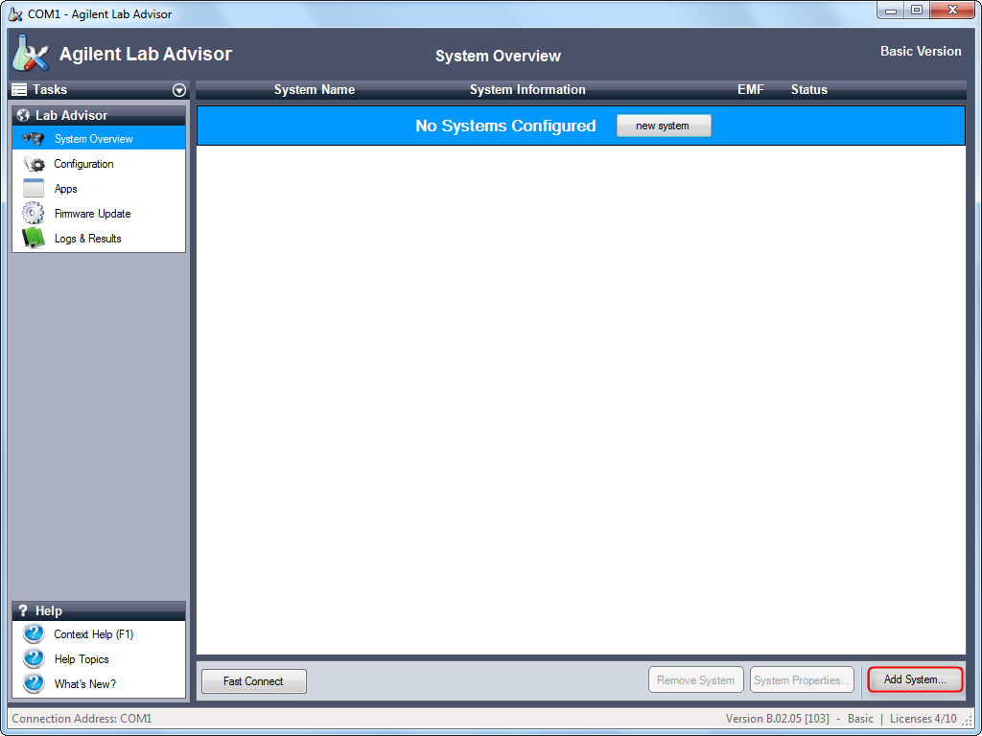Collapse the Tasks panel with arrow

point(178,90)
